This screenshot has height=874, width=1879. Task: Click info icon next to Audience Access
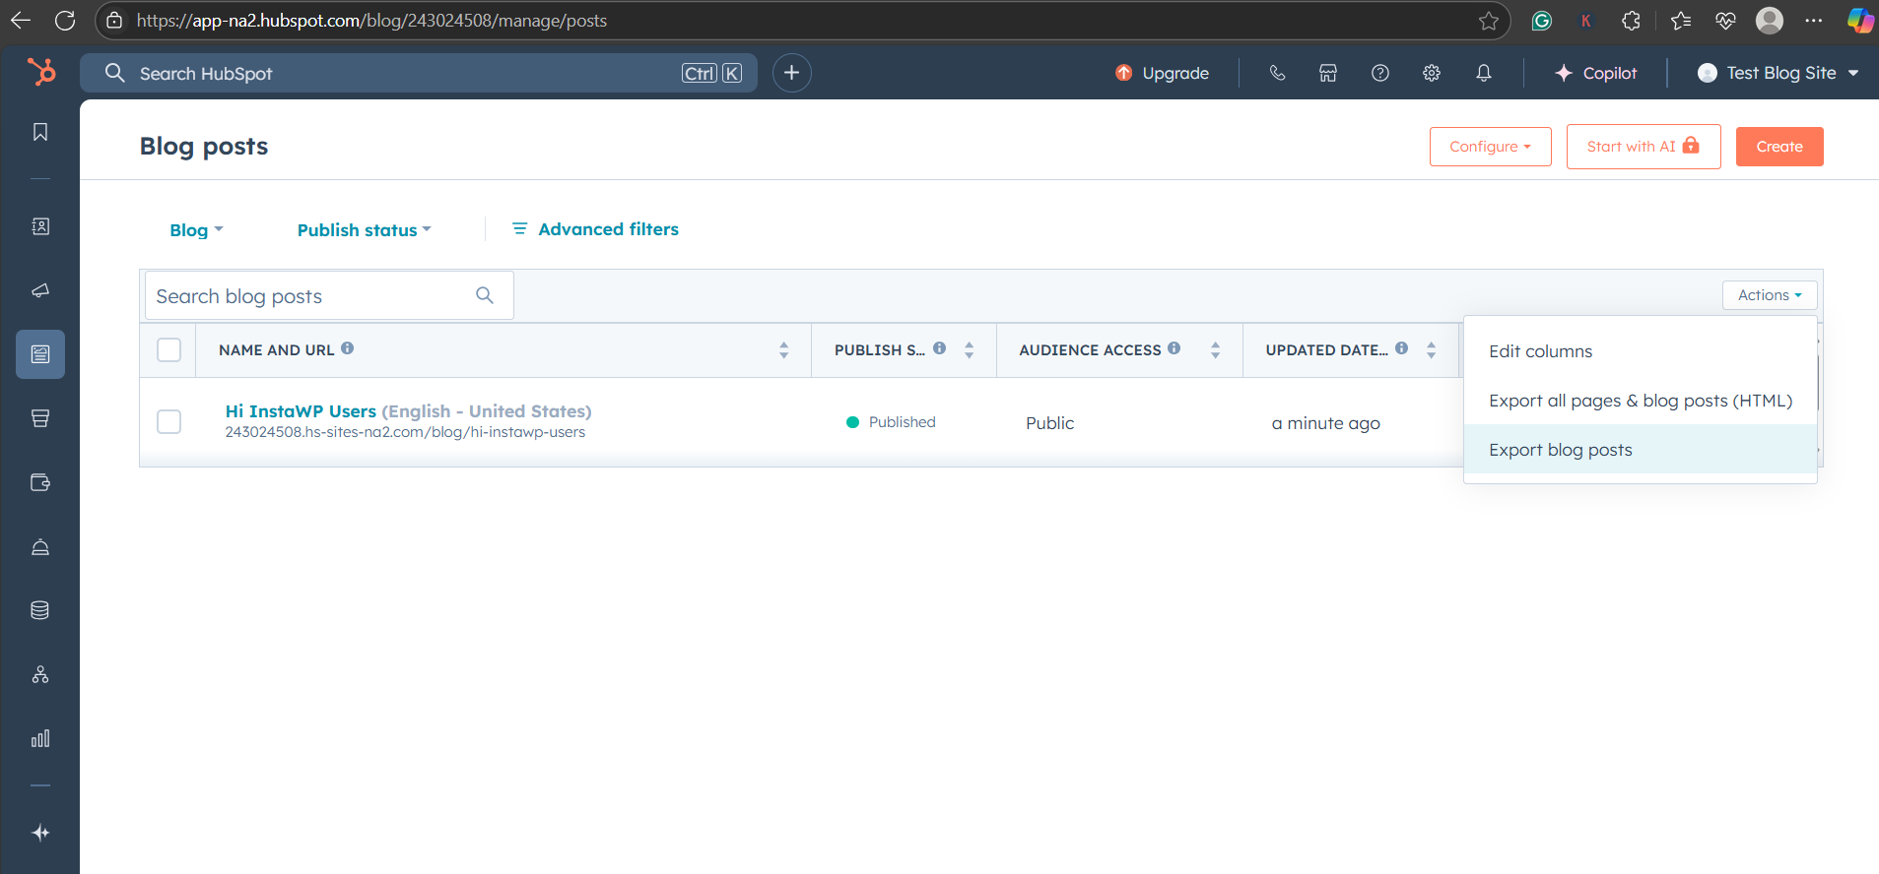pyautogui.click(x=1174, y=348)
